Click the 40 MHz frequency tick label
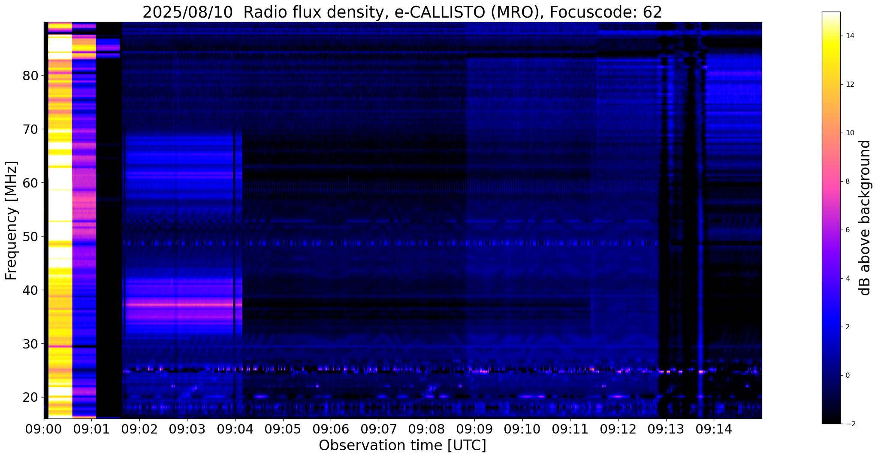 click(x=30, y=290)
